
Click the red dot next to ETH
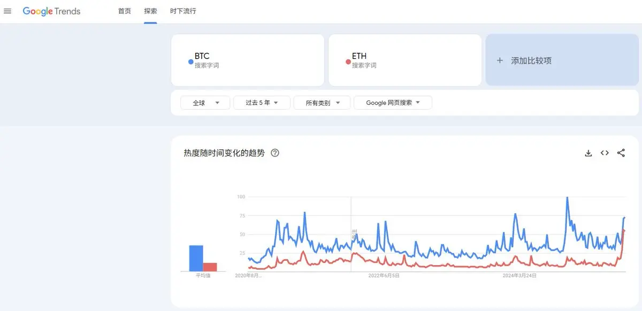click(x=348, y=62)
